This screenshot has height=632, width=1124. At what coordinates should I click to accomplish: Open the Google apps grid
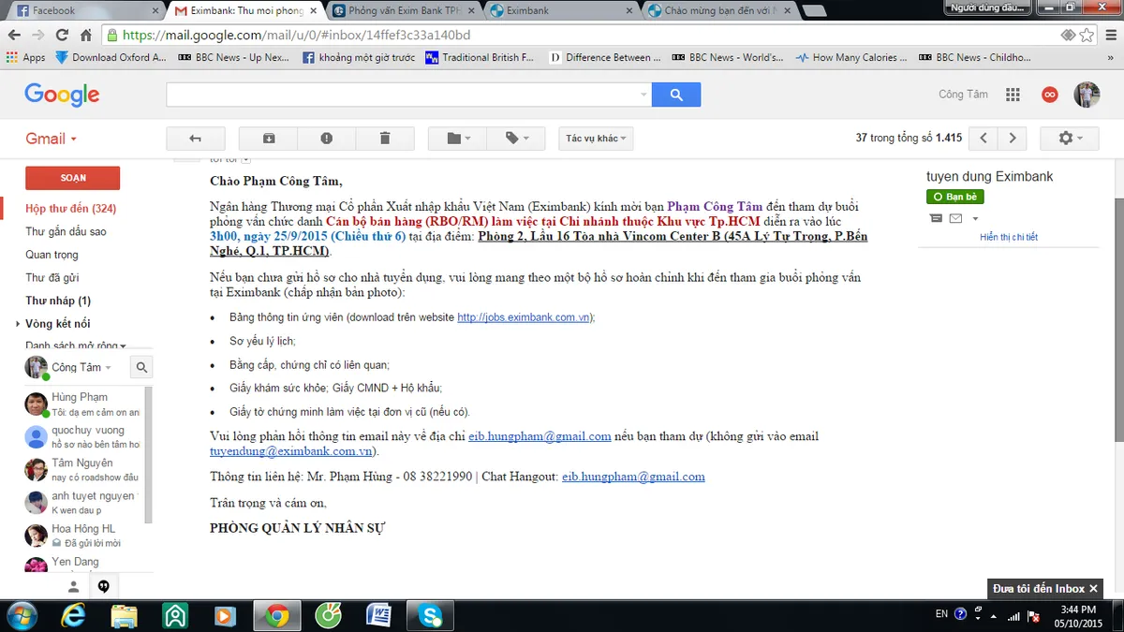[1013, 95]
